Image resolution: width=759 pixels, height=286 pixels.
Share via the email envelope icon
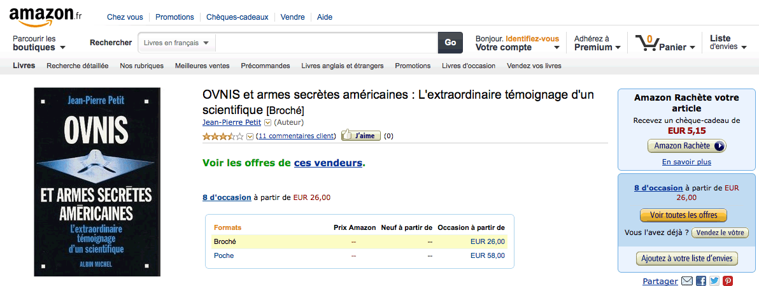coord(687,281)
